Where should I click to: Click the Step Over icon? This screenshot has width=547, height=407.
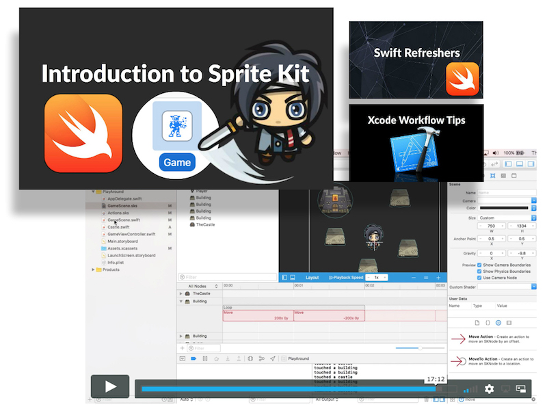pyautogui.click(x=216, y=358)
